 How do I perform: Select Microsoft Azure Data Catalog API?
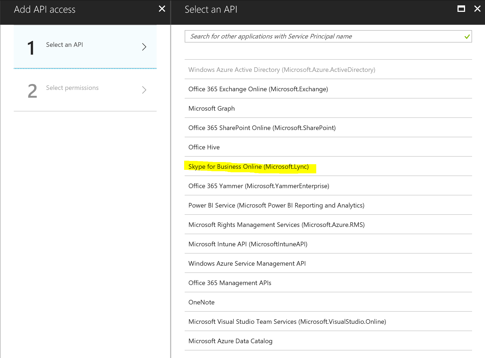[x=328, y=341]
